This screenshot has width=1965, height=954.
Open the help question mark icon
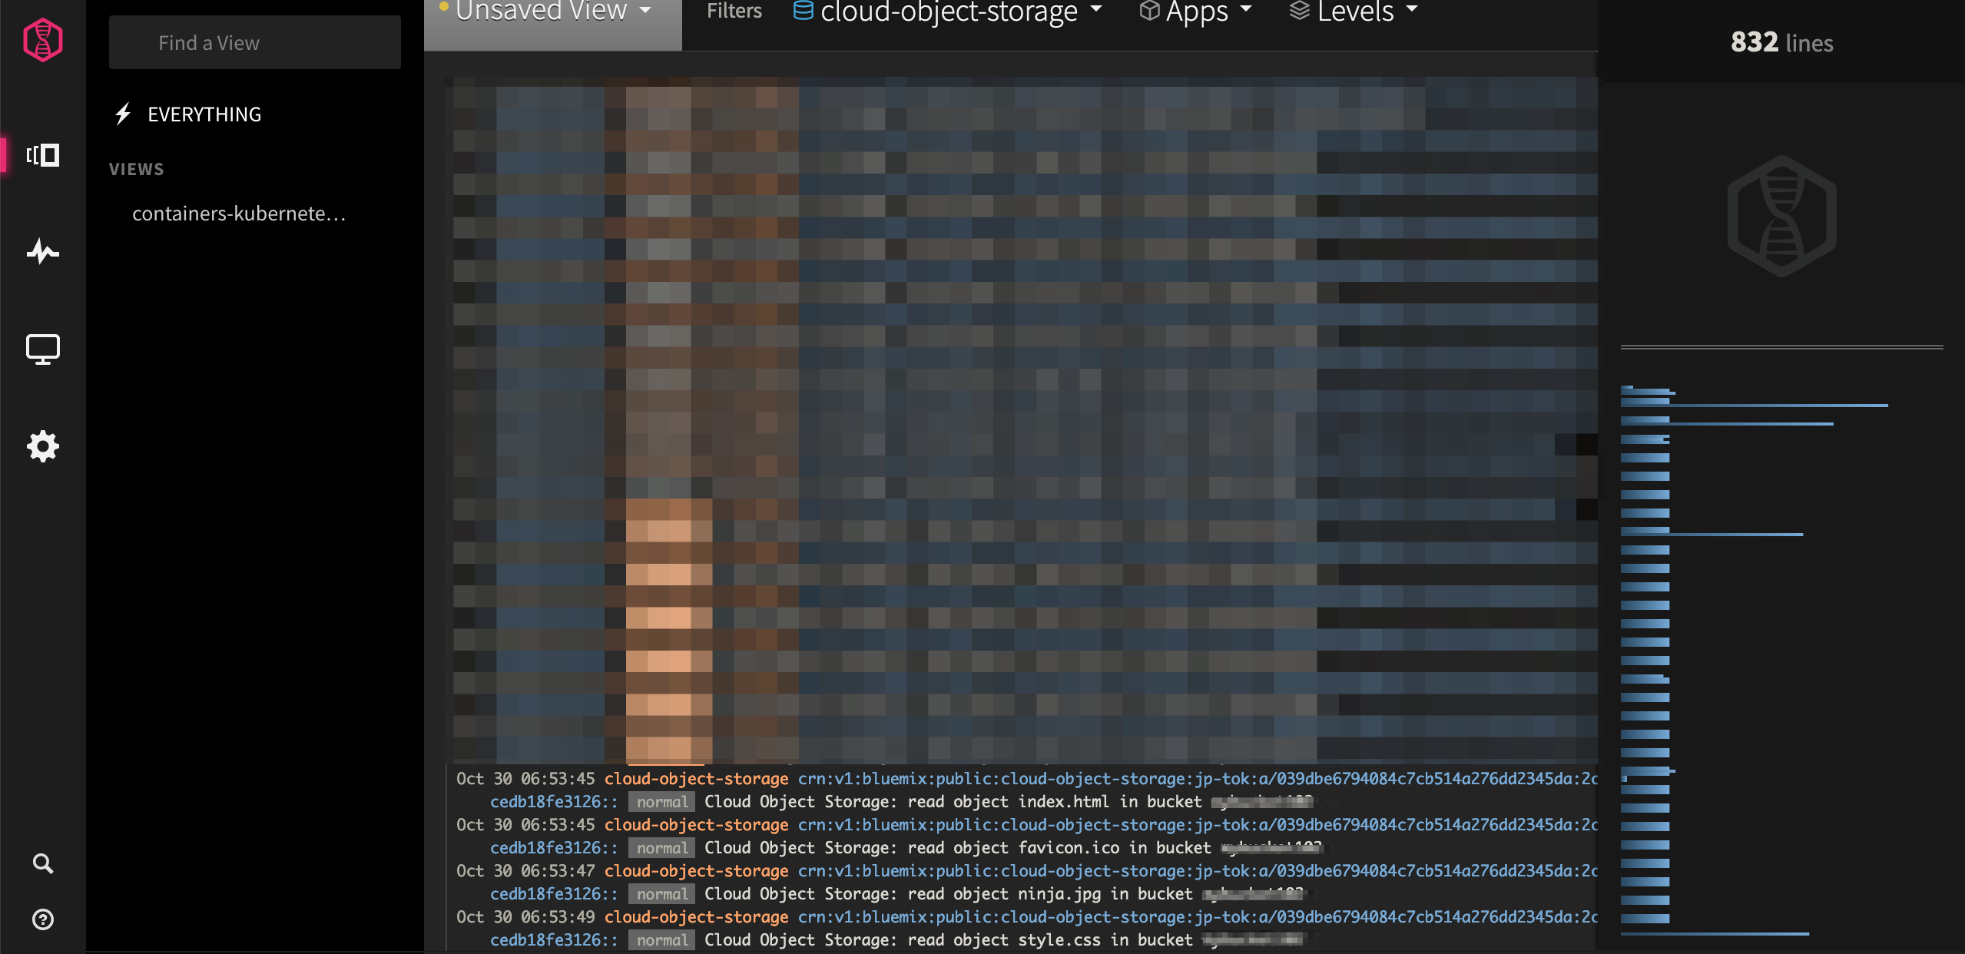click(x=42, y=919)
